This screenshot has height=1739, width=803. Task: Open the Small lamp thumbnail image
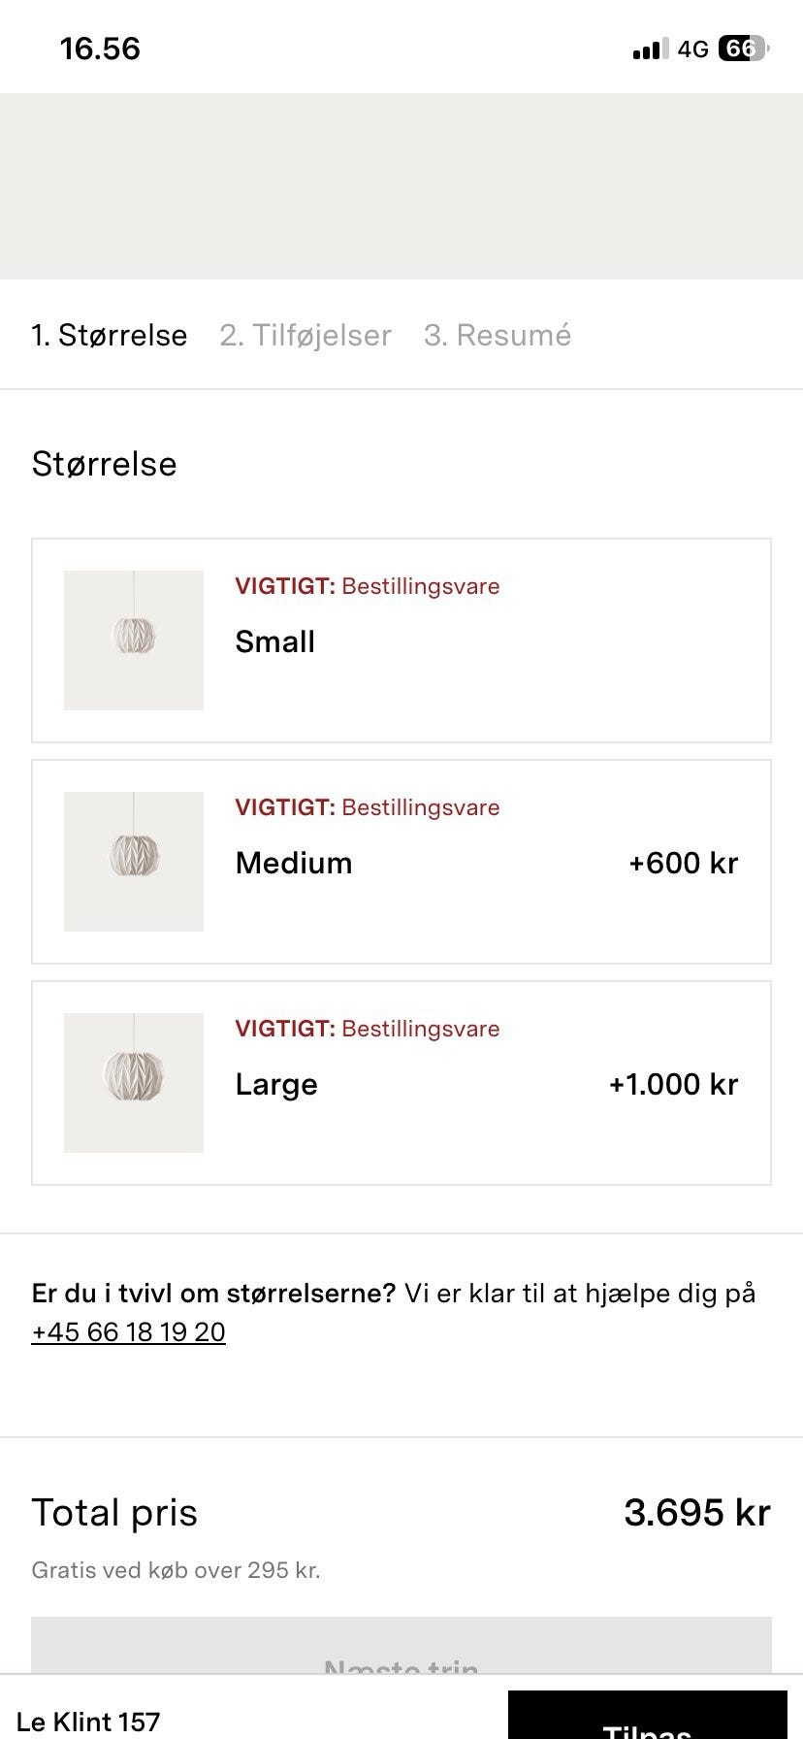pyautogui.click(x=134, y=640)
